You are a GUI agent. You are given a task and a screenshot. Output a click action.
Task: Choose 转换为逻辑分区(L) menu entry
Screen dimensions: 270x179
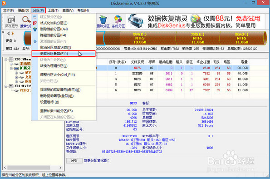click(x=64, y=66)
